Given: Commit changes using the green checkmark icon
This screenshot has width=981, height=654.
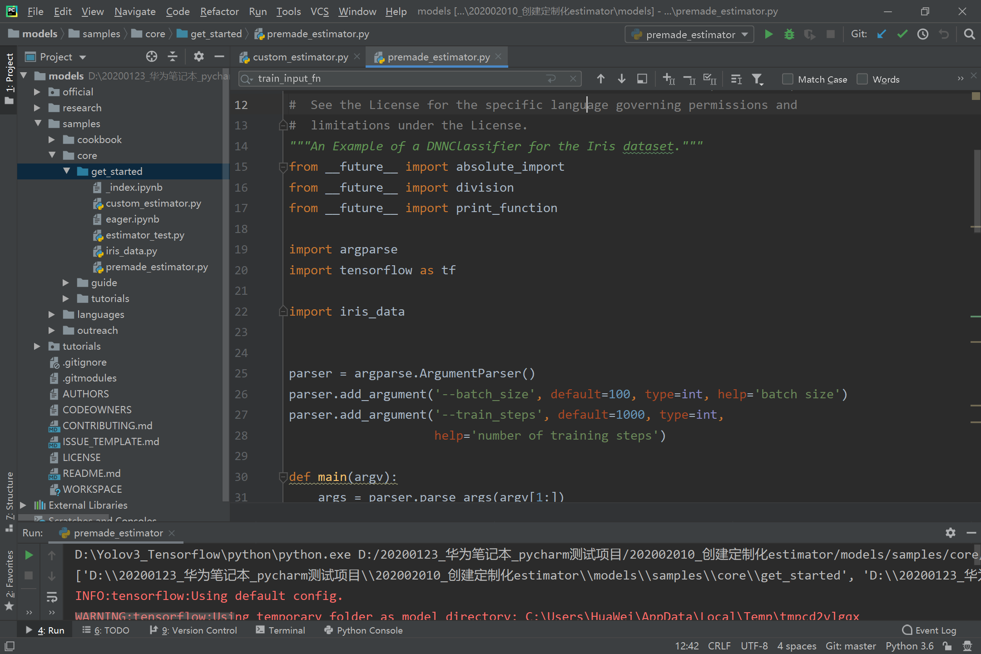Looking at the screenshot, I should click(x=902, y=34).
